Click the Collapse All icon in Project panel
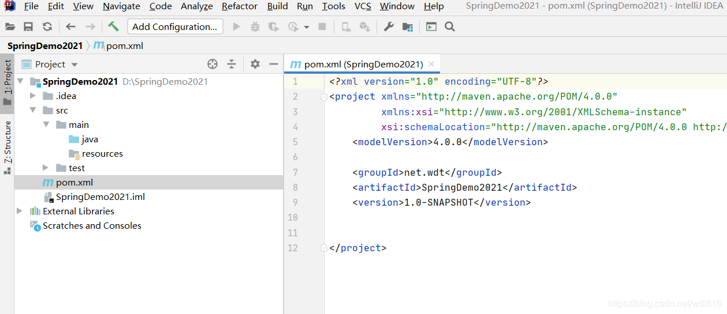Image resolution: width=727 pixels, height=314 pixels. coord(232,64)
